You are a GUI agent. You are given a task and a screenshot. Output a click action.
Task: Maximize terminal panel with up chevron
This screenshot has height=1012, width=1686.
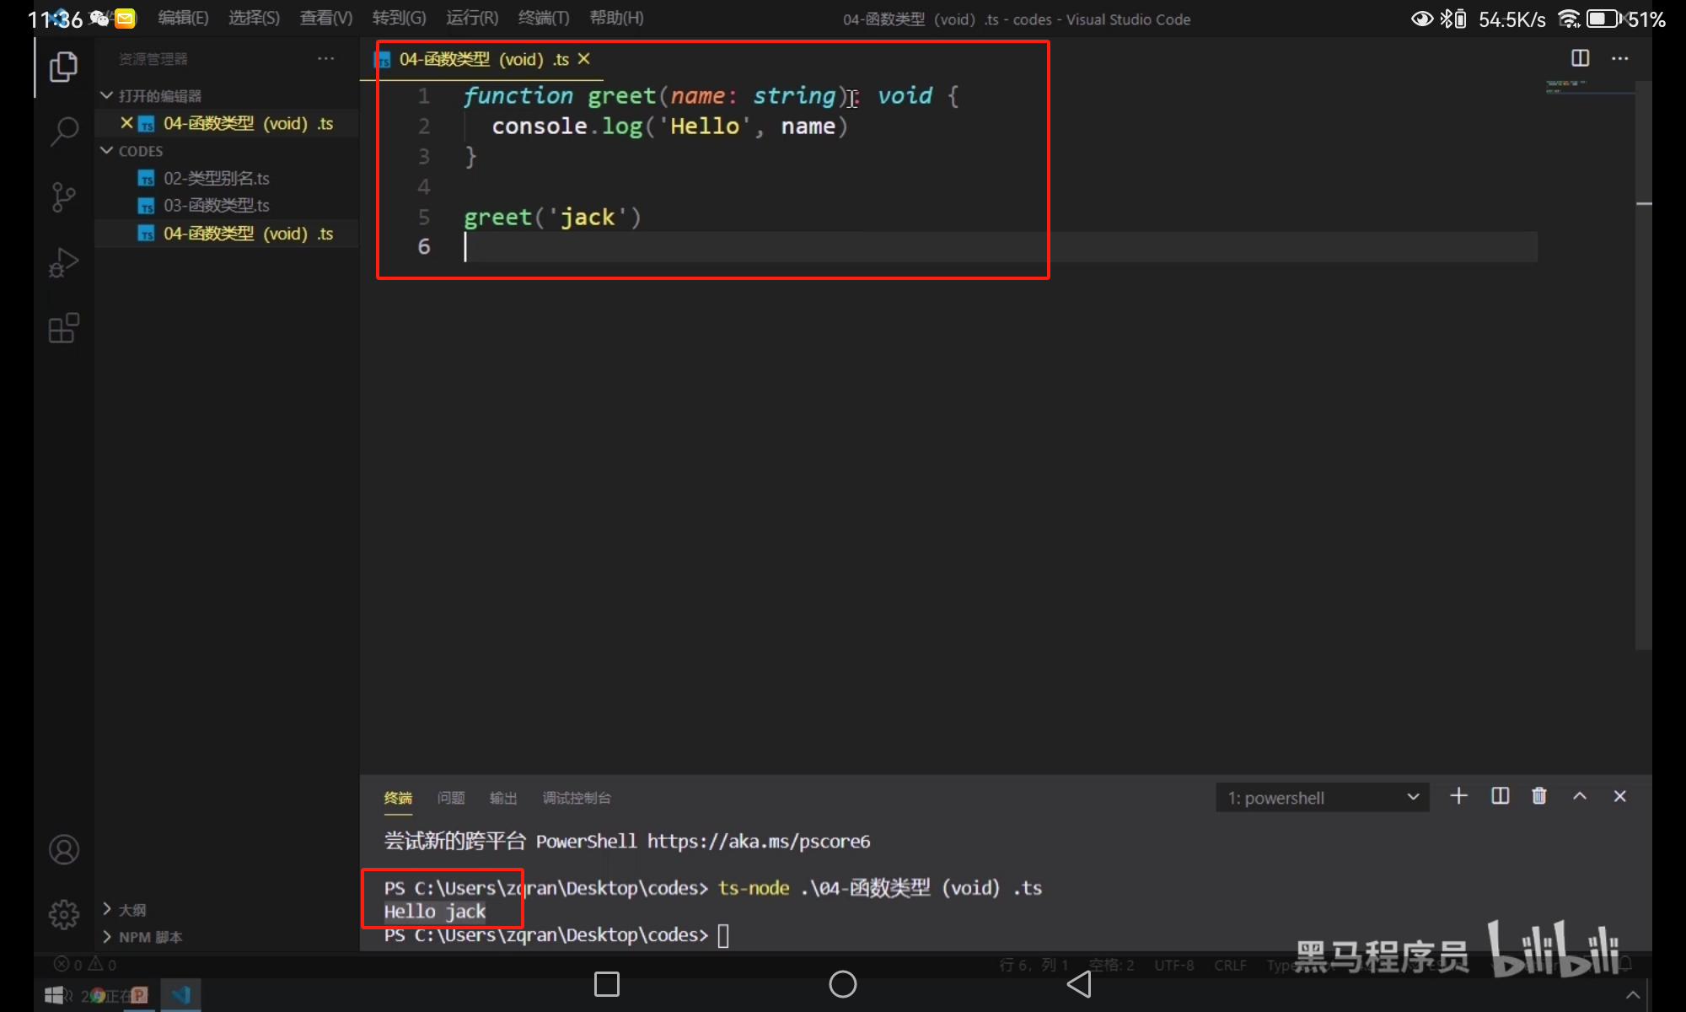tap(1580, 796)
